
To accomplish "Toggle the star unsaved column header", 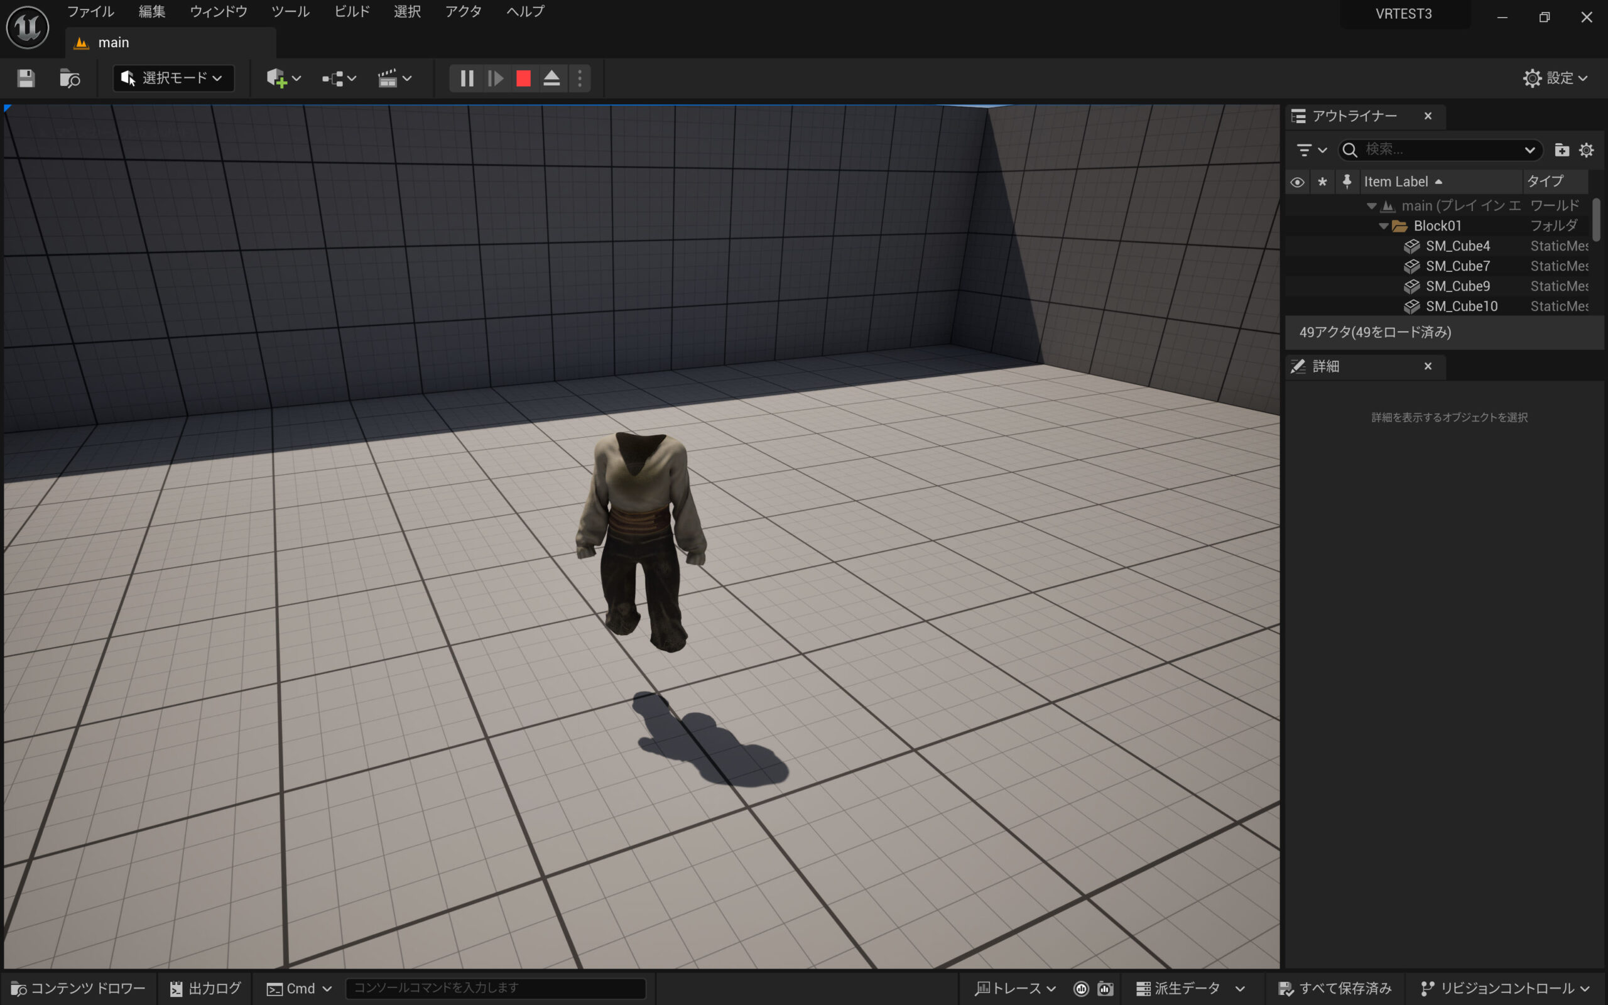I will pyautogui.click(x=1322, y=182).
